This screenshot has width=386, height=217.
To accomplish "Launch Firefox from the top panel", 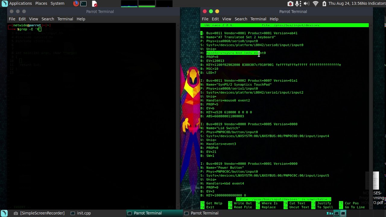I will point(76,4).
